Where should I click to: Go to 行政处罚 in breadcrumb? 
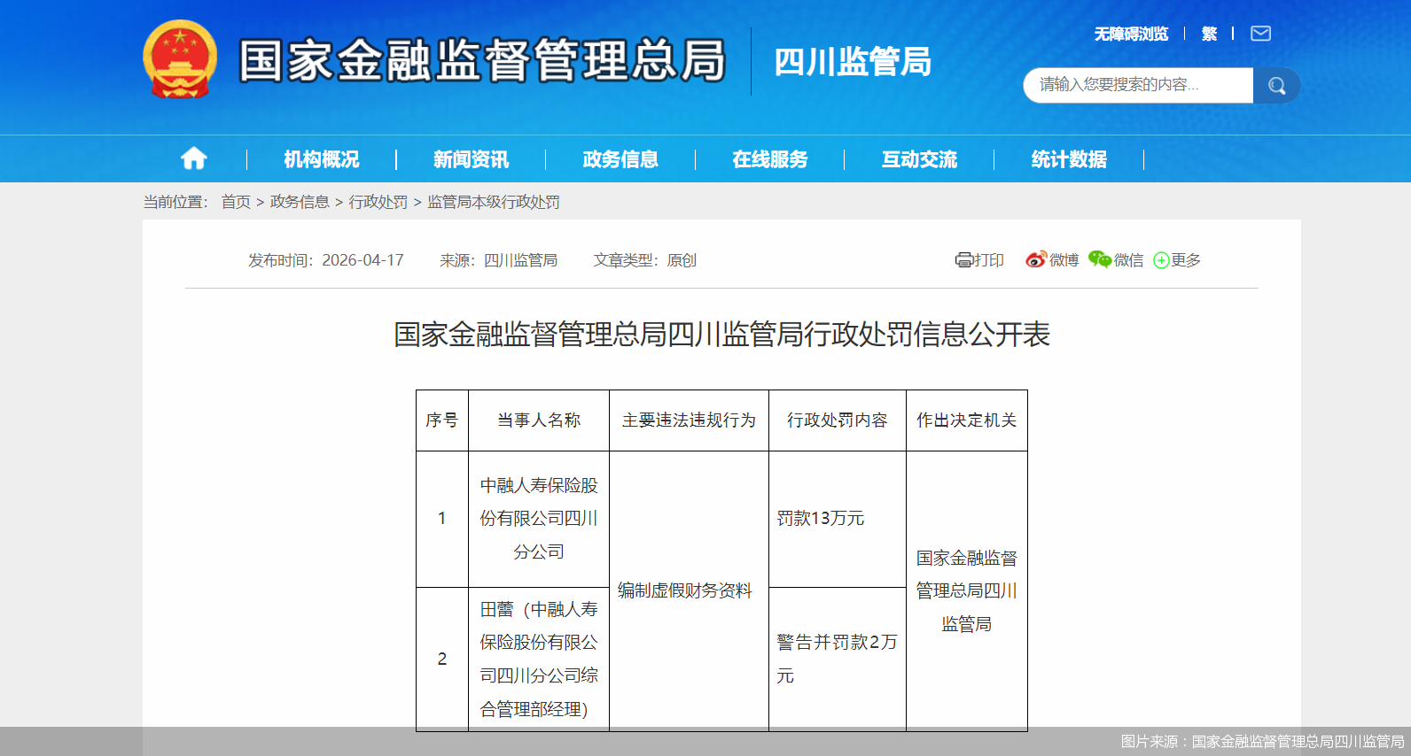tap(378, 202)
